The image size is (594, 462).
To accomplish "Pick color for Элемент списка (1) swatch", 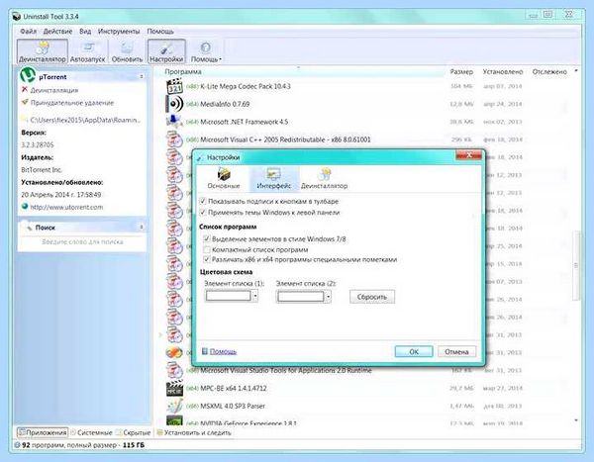I will 228,296.
